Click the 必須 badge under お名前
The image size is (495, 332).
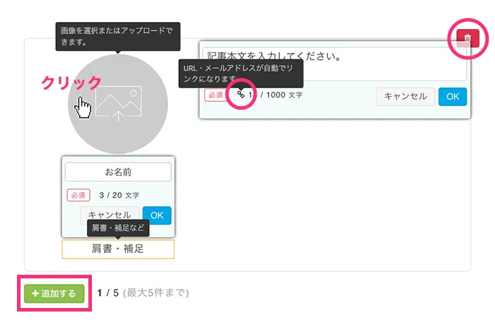[x=78, y=195]
